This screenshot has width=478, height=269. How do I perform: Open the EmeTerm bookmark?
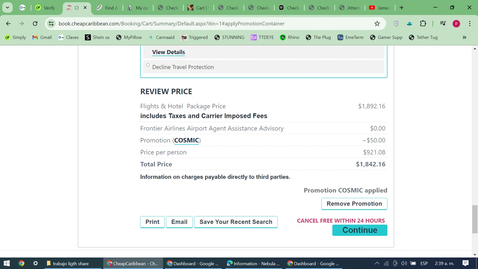[x=350, y=37]
